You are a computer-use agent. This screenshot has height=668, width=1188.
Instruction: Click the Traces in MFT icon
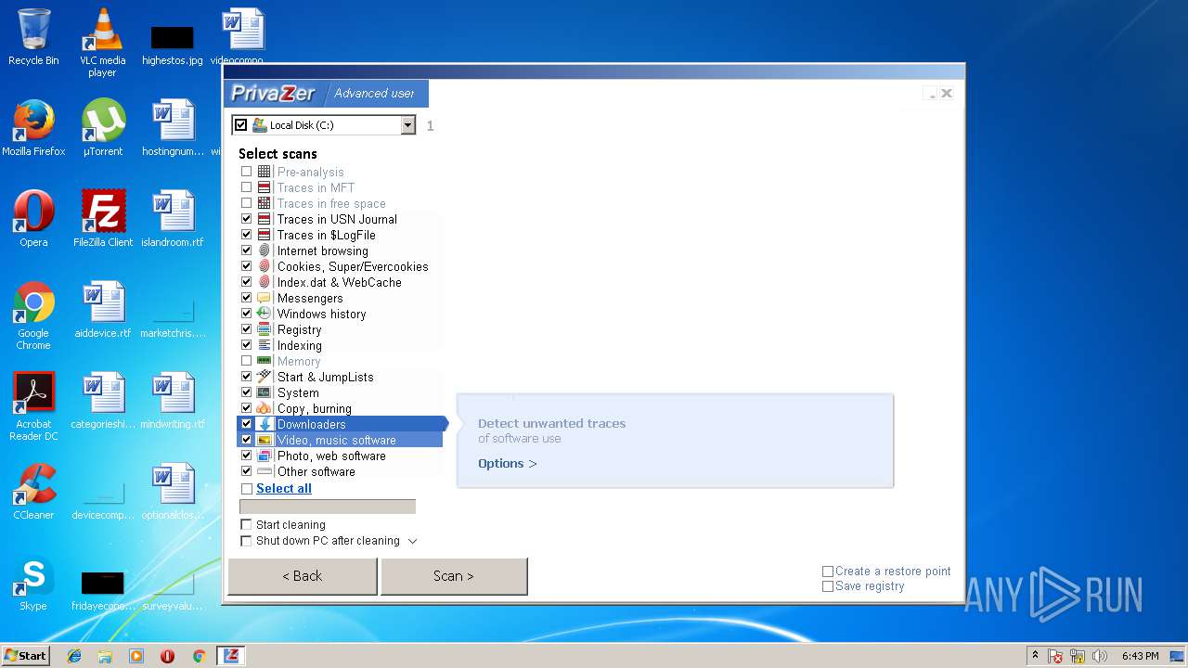pyautogui.click(x=265, y=187)
